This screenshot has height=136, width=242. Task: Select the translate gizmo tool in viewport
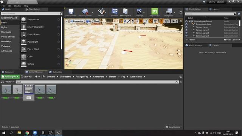[121, 21]
